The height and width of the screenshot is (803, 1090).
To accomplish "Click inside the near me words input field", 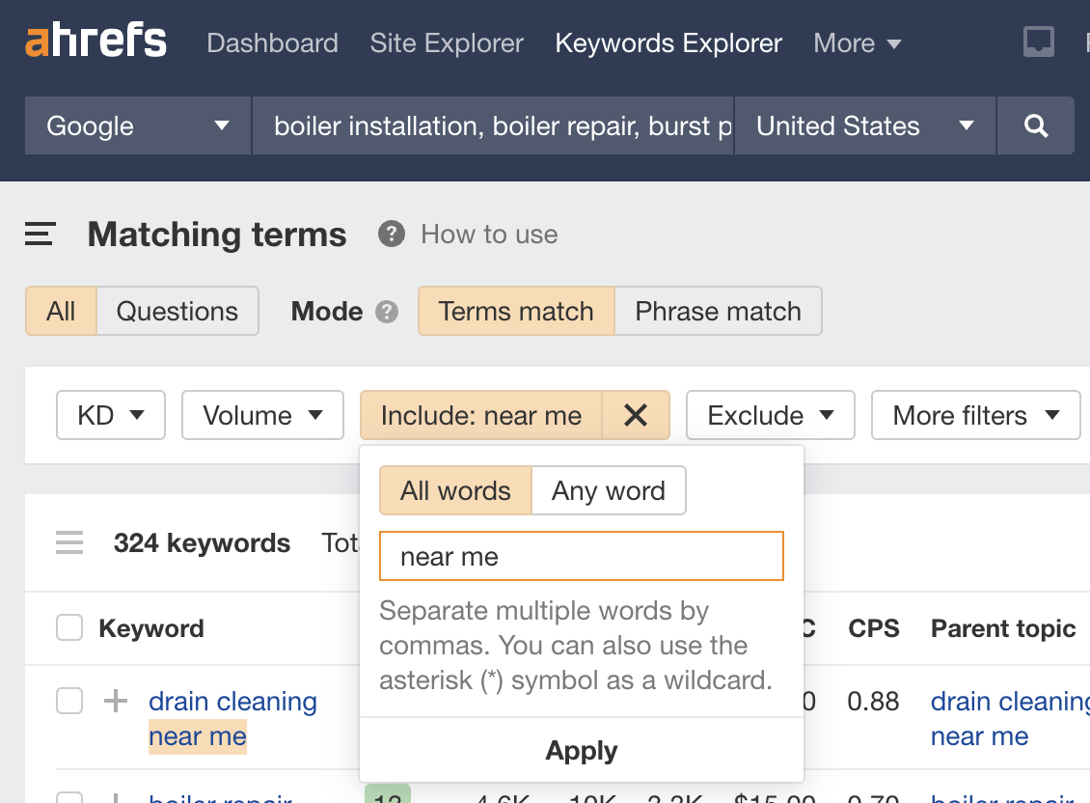I will click(x=581, y=556).
